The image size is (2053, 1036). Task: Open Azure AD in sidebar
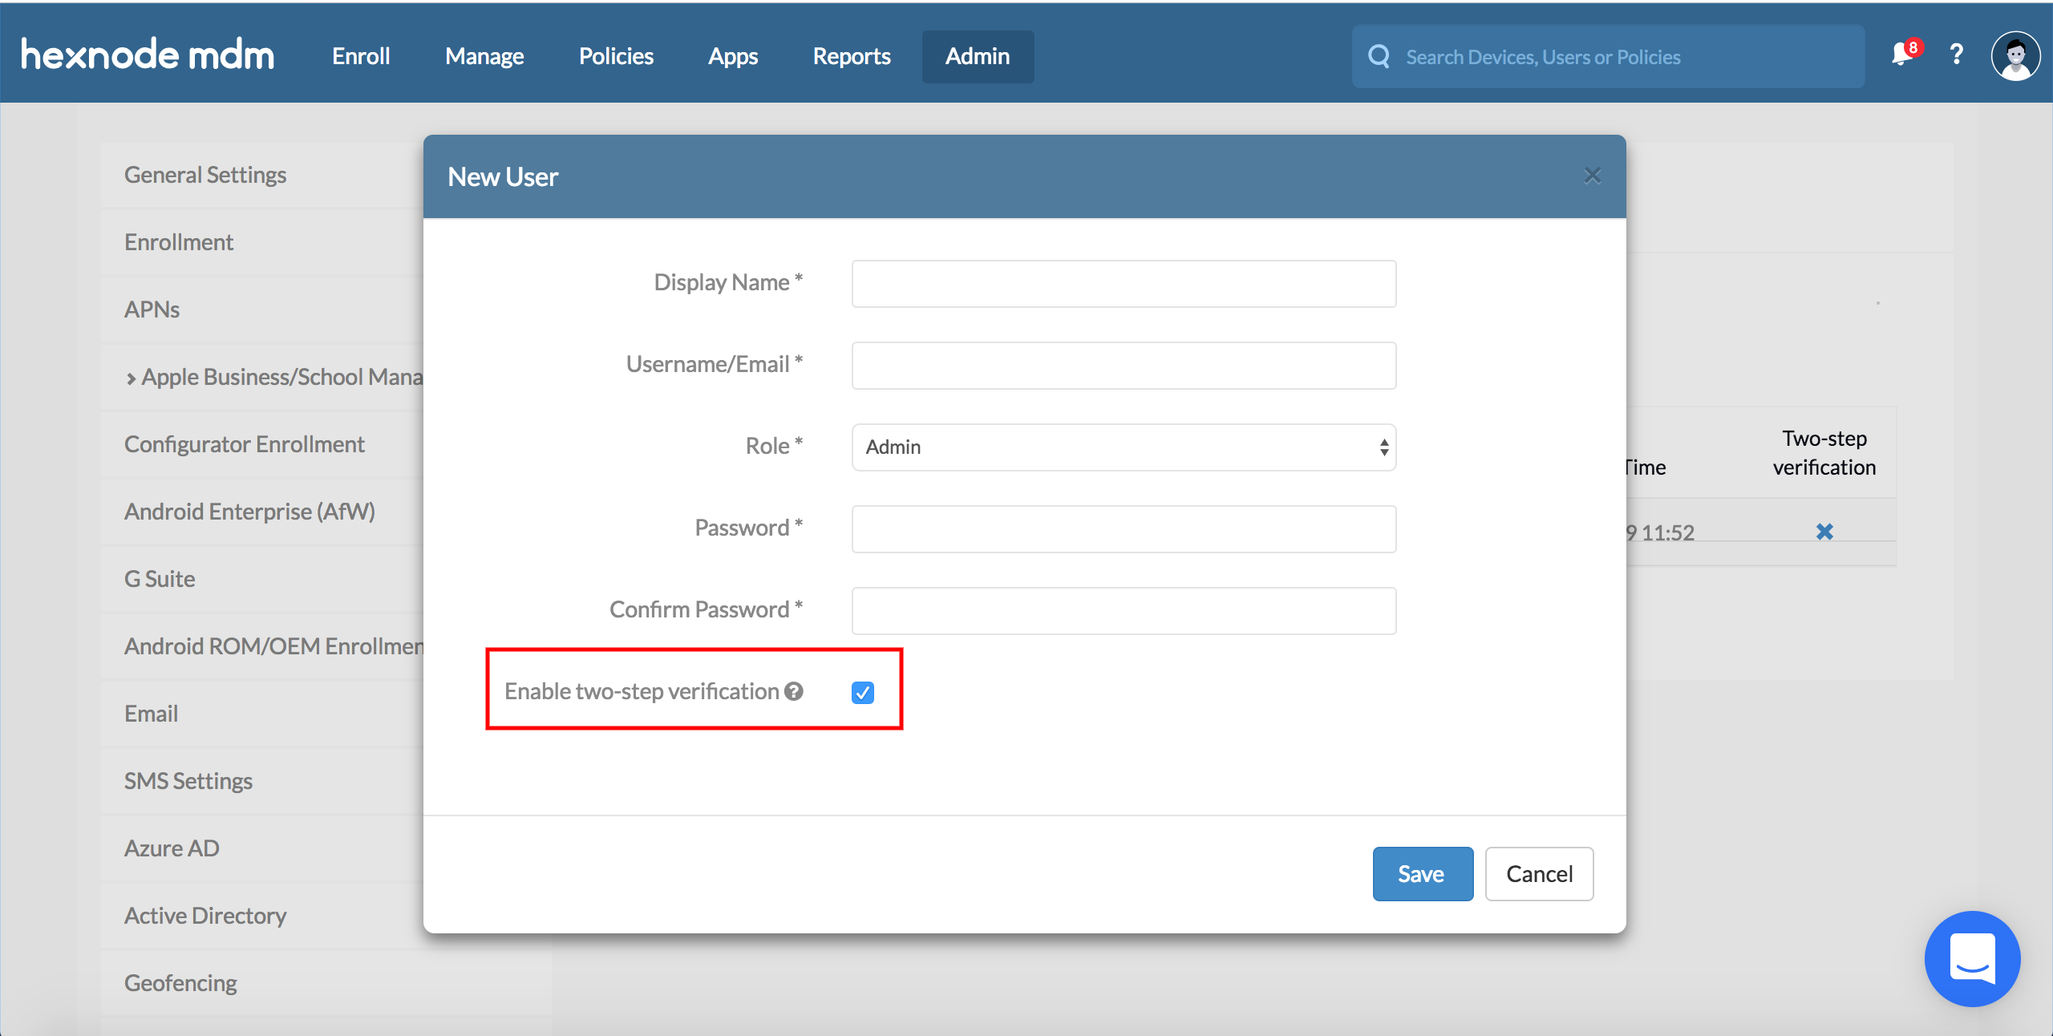[262, 848]
